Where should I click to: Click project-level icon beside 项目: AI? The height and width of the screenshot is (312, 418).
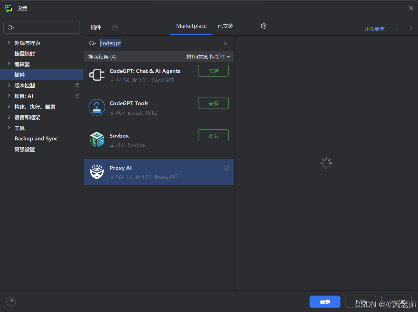click(x=77, y=96)
